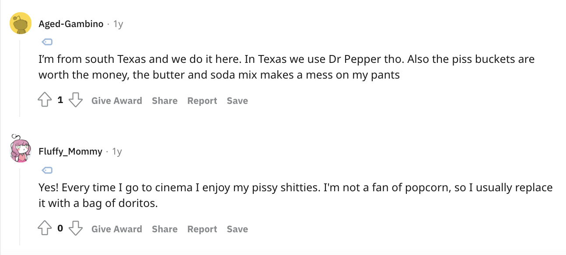
Task: Click Fluffy_Mommy's pink-haired avatar
Action: (x=20, y=149)
